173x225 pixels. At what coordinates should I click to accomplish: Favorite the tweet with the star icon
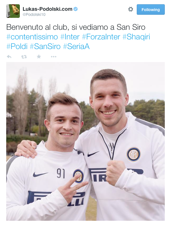pos(39,57)
